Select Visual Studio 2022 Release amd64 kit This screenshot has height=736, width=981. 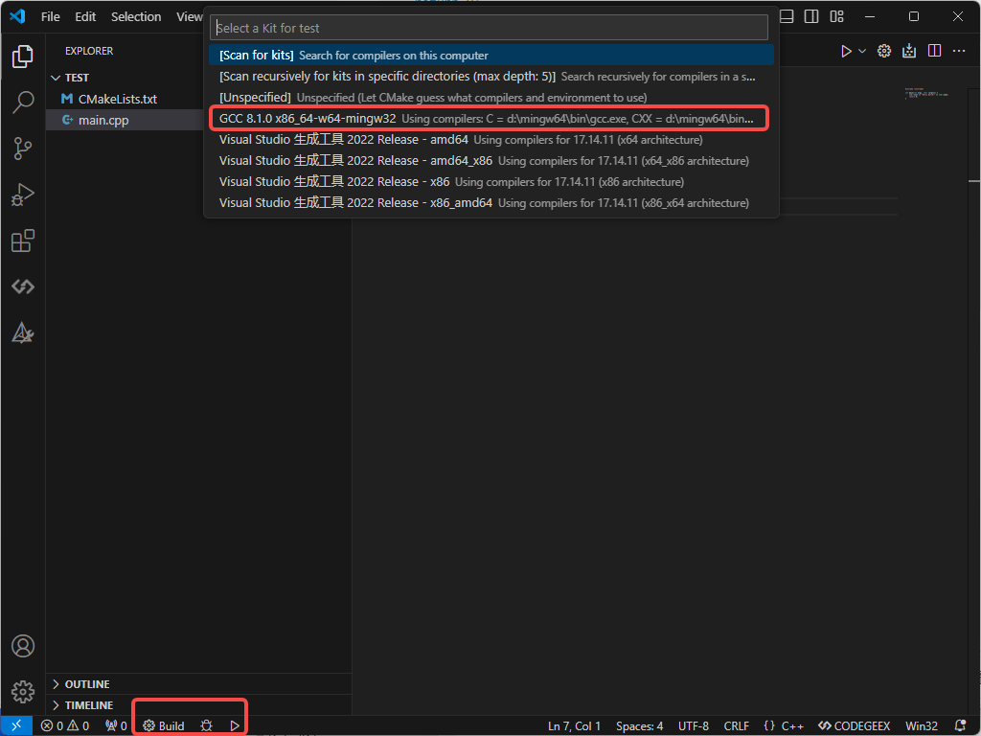[x=491, y=140]
